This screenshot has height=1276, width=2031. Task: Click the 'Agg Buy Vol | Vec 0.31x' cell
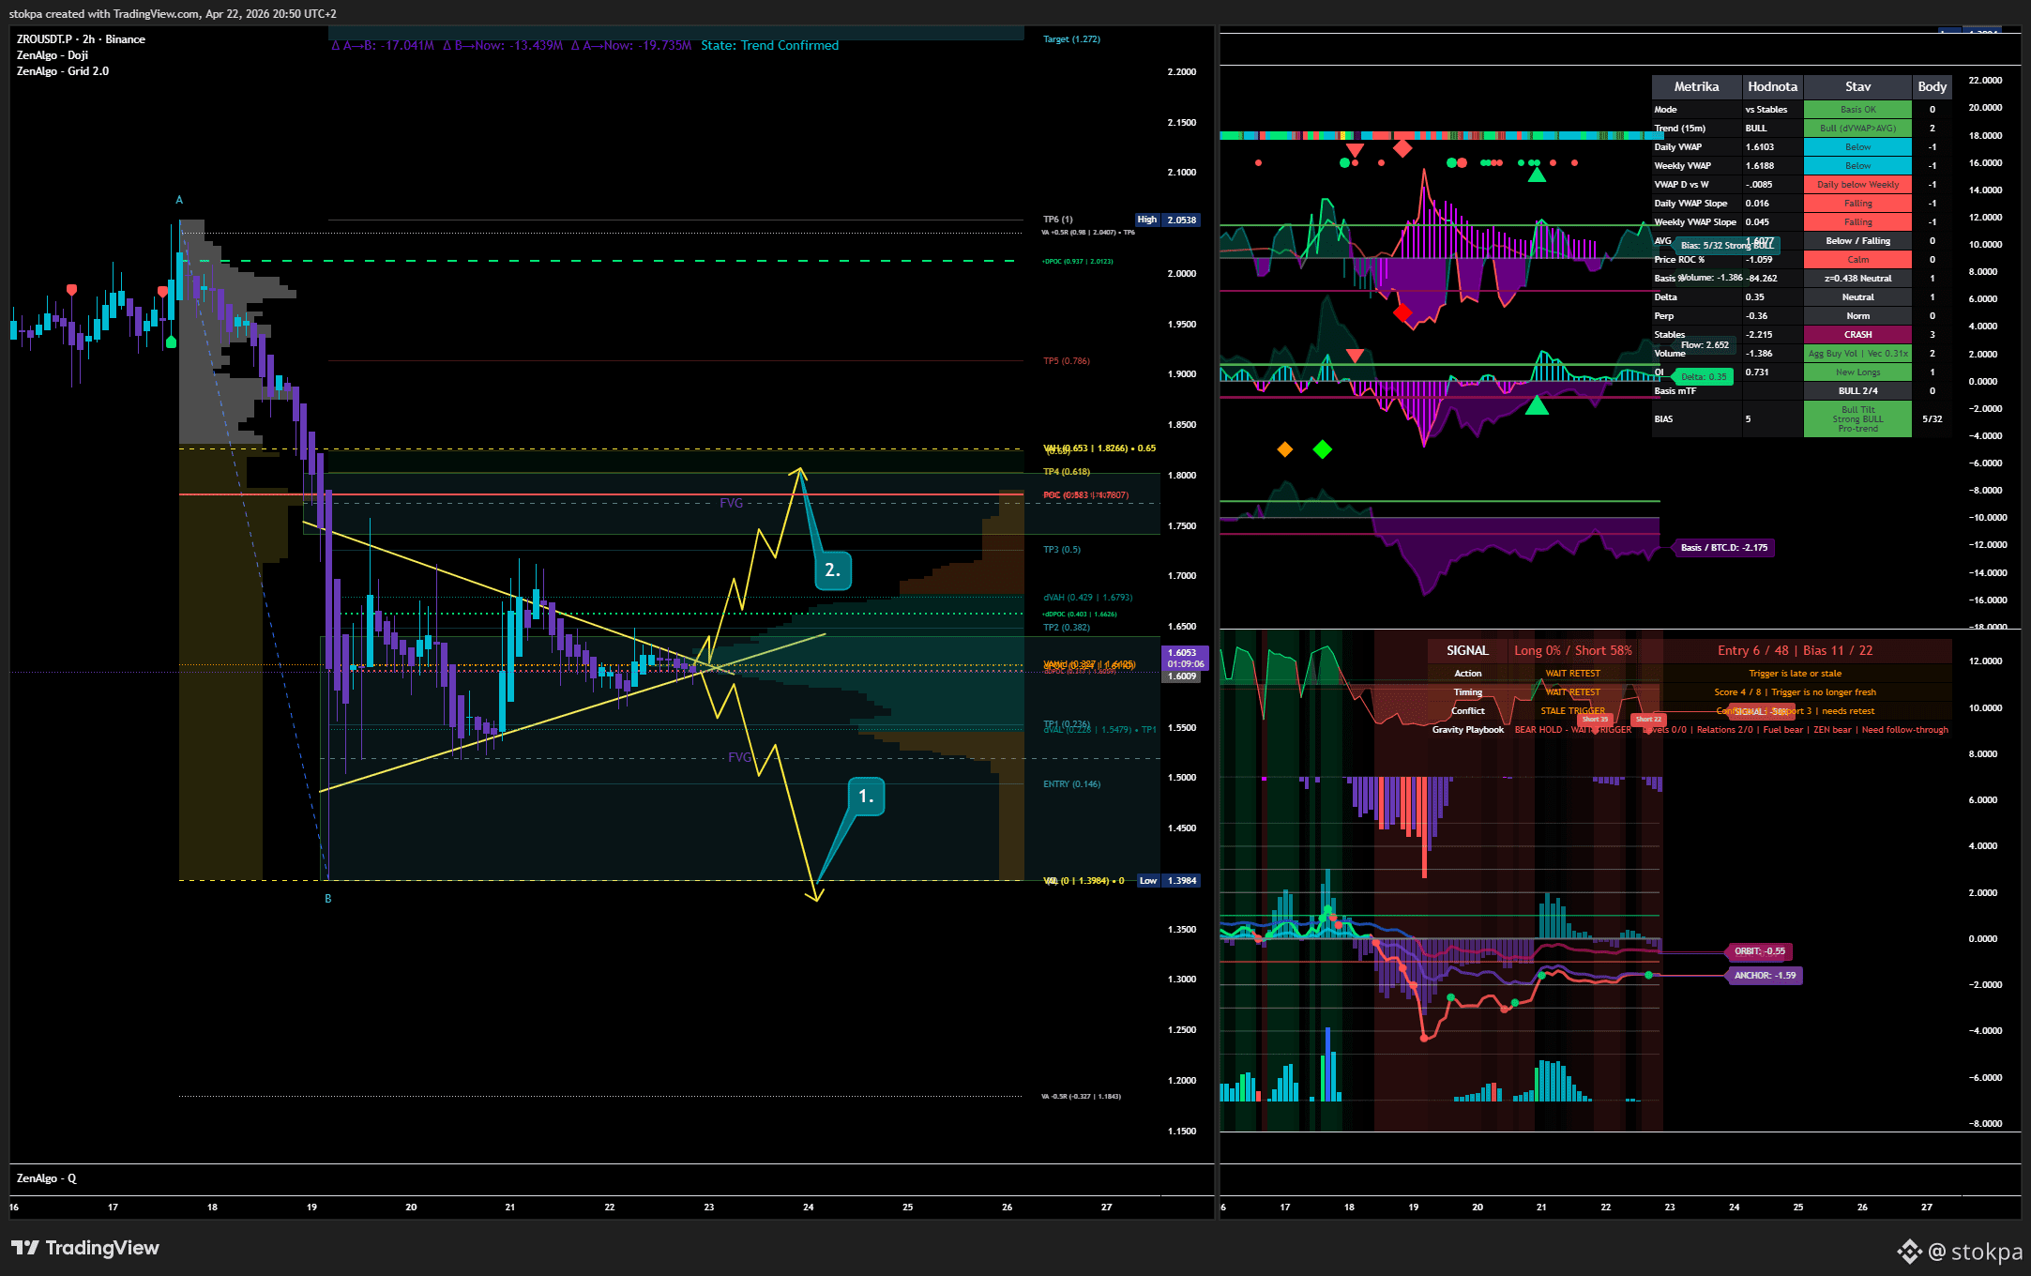[x=1857, y=354]
